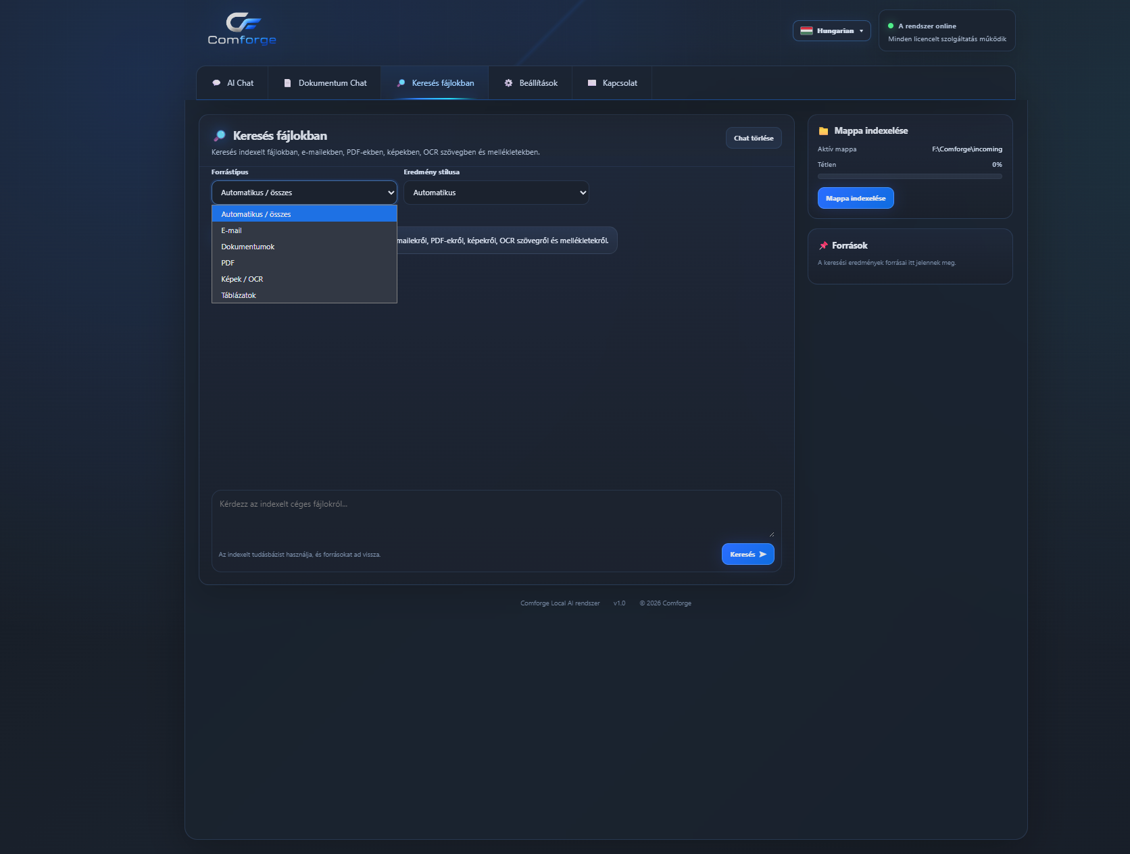Click the gear icon on Beállítások
1130x854 pixels.
click(508, 83)
